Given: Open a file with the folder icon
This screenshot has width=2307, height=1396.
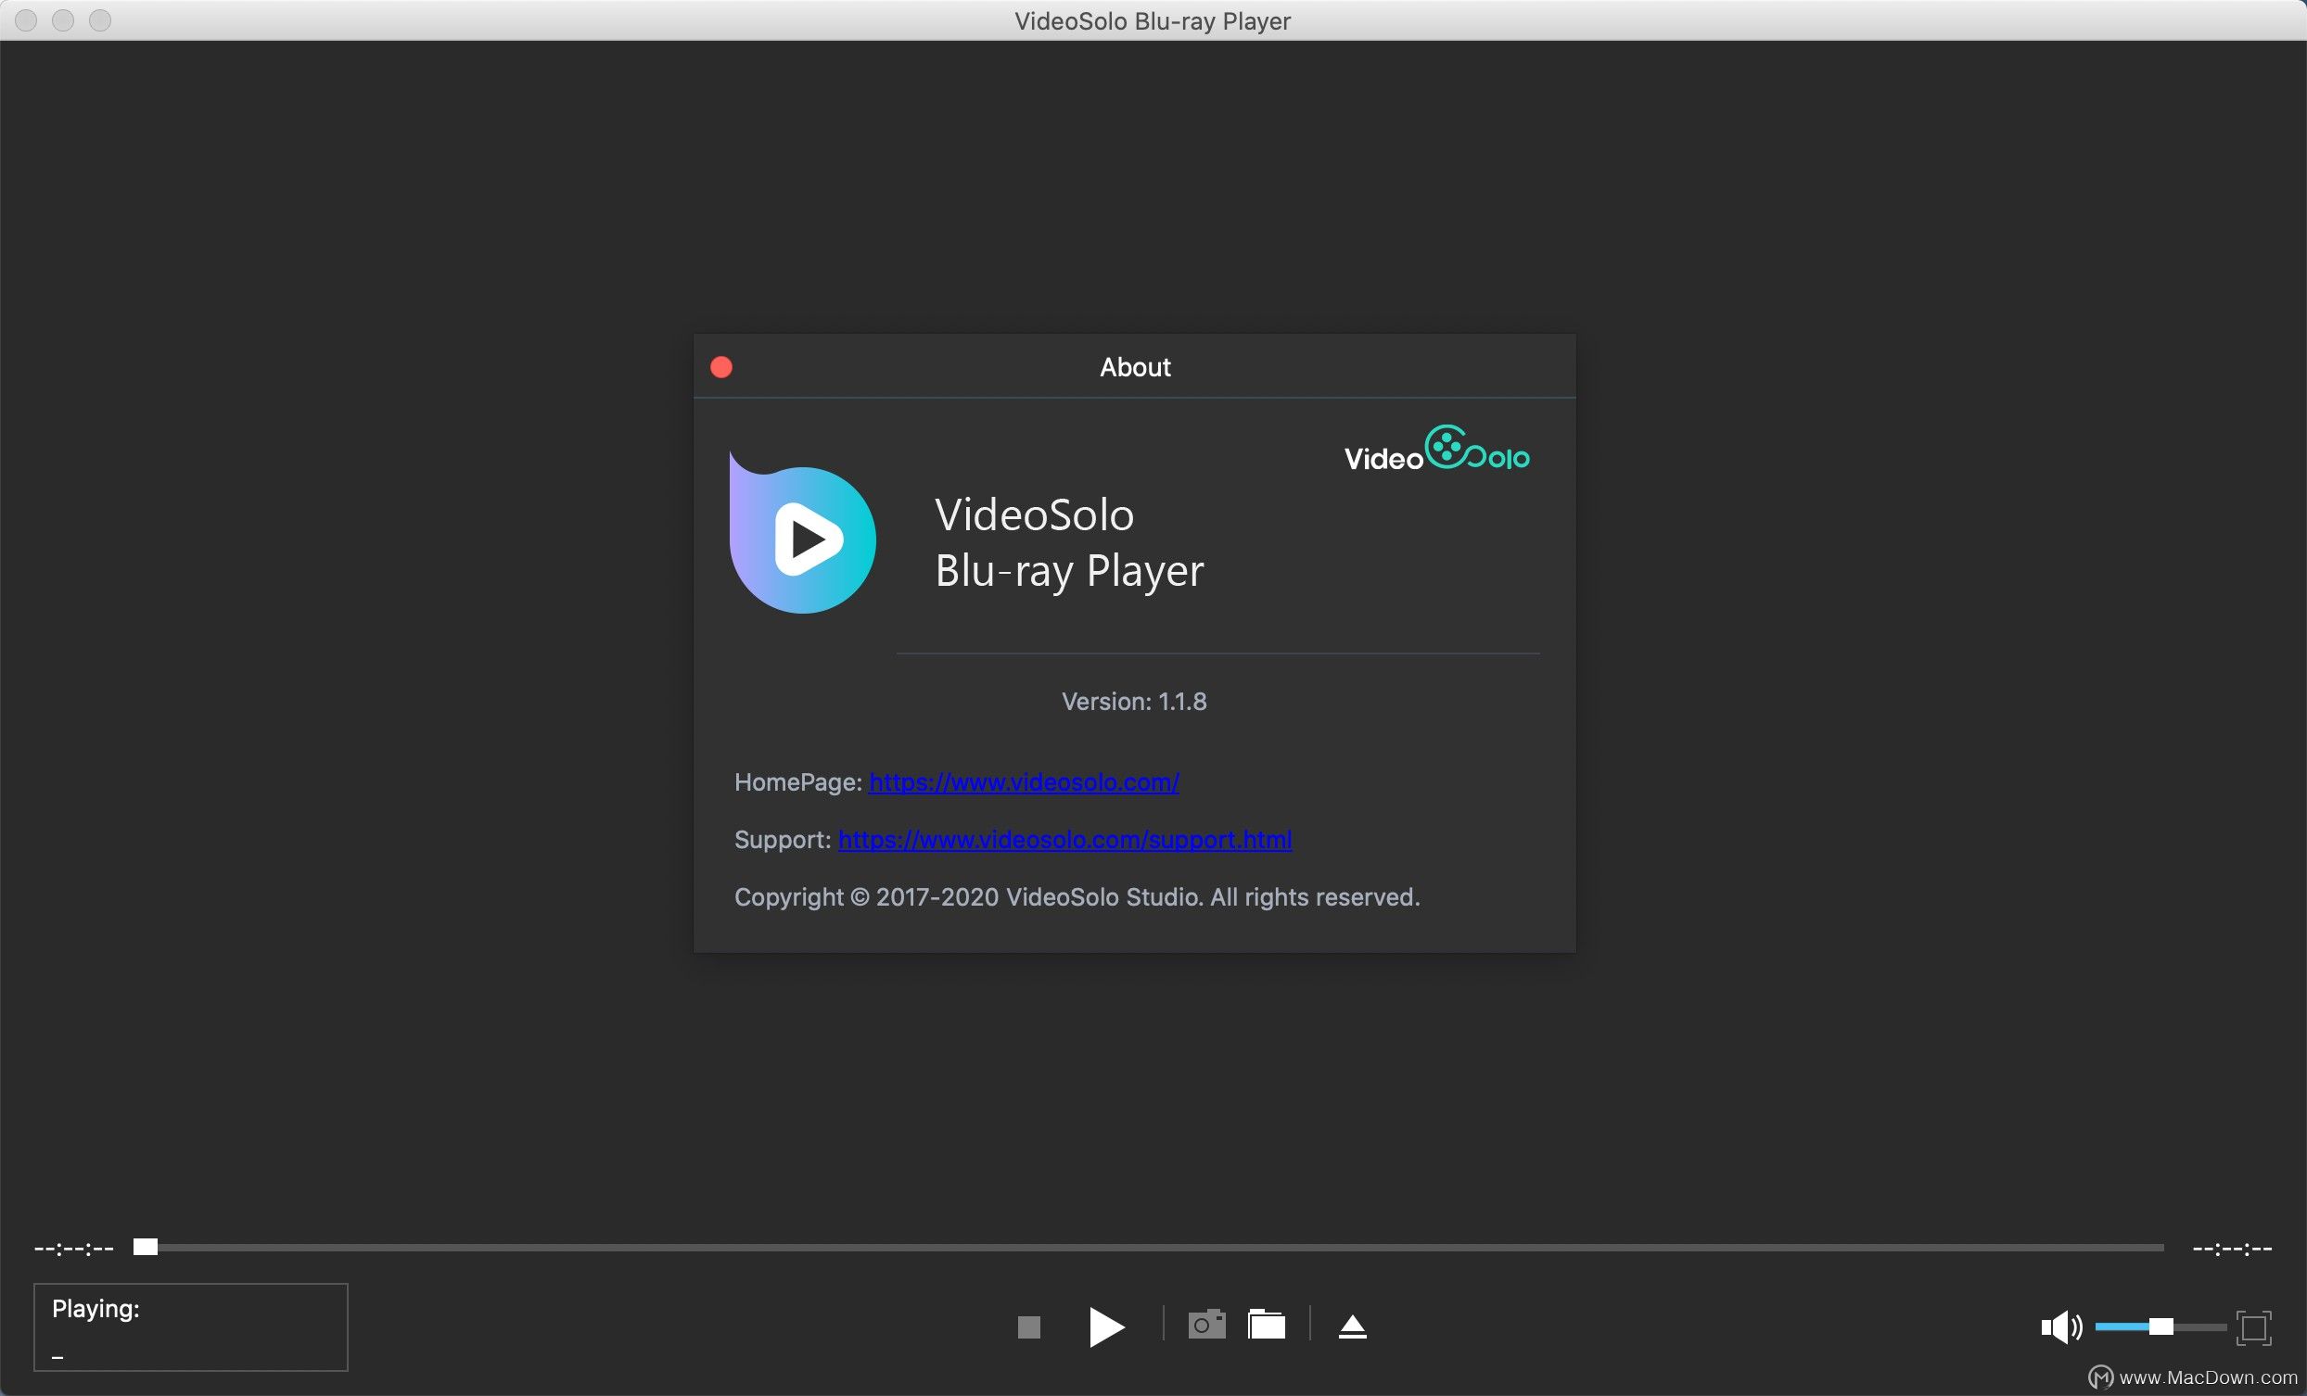Looking at the screenshot, I should click(x=1267, y=1325).
